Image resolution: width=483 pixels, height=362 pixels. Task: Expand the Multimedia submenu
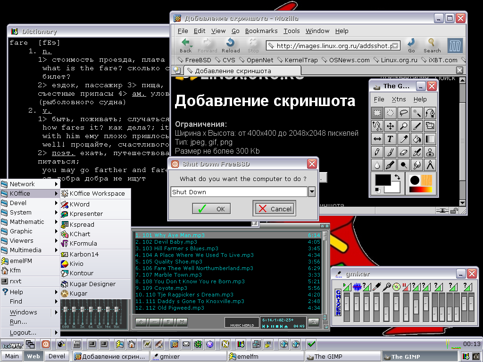click(29, 250)
